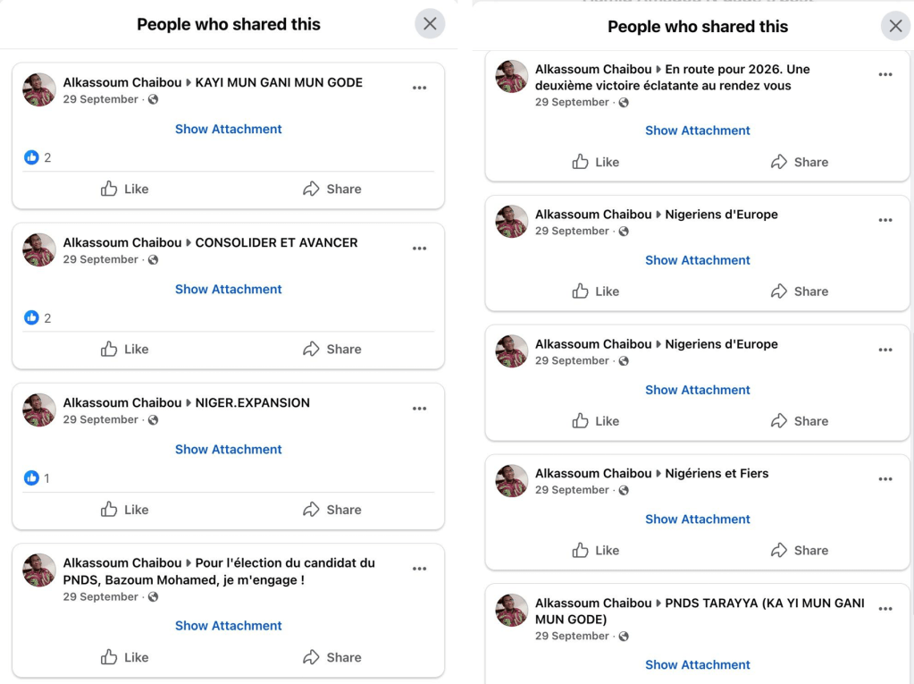Open options menu on En route pour 2026 post
Screen dimensions: 914x684
tap(885, 75)
